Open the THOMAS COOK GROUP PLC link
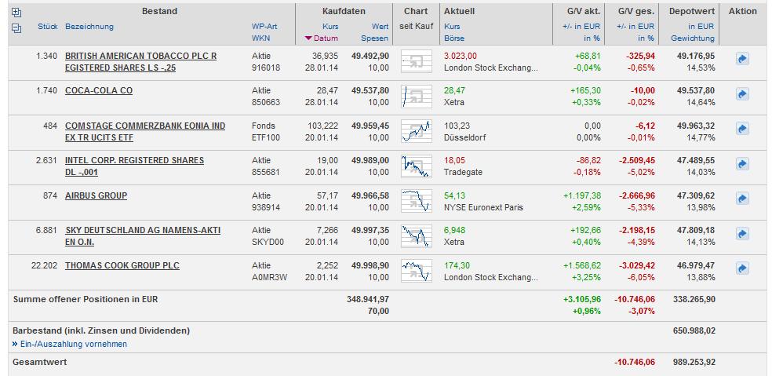Screen dimensions: 772x376 point(122,265)
